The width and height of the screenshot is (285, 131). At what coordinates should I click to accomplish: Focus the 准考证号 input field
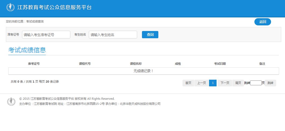coord(46,35)
